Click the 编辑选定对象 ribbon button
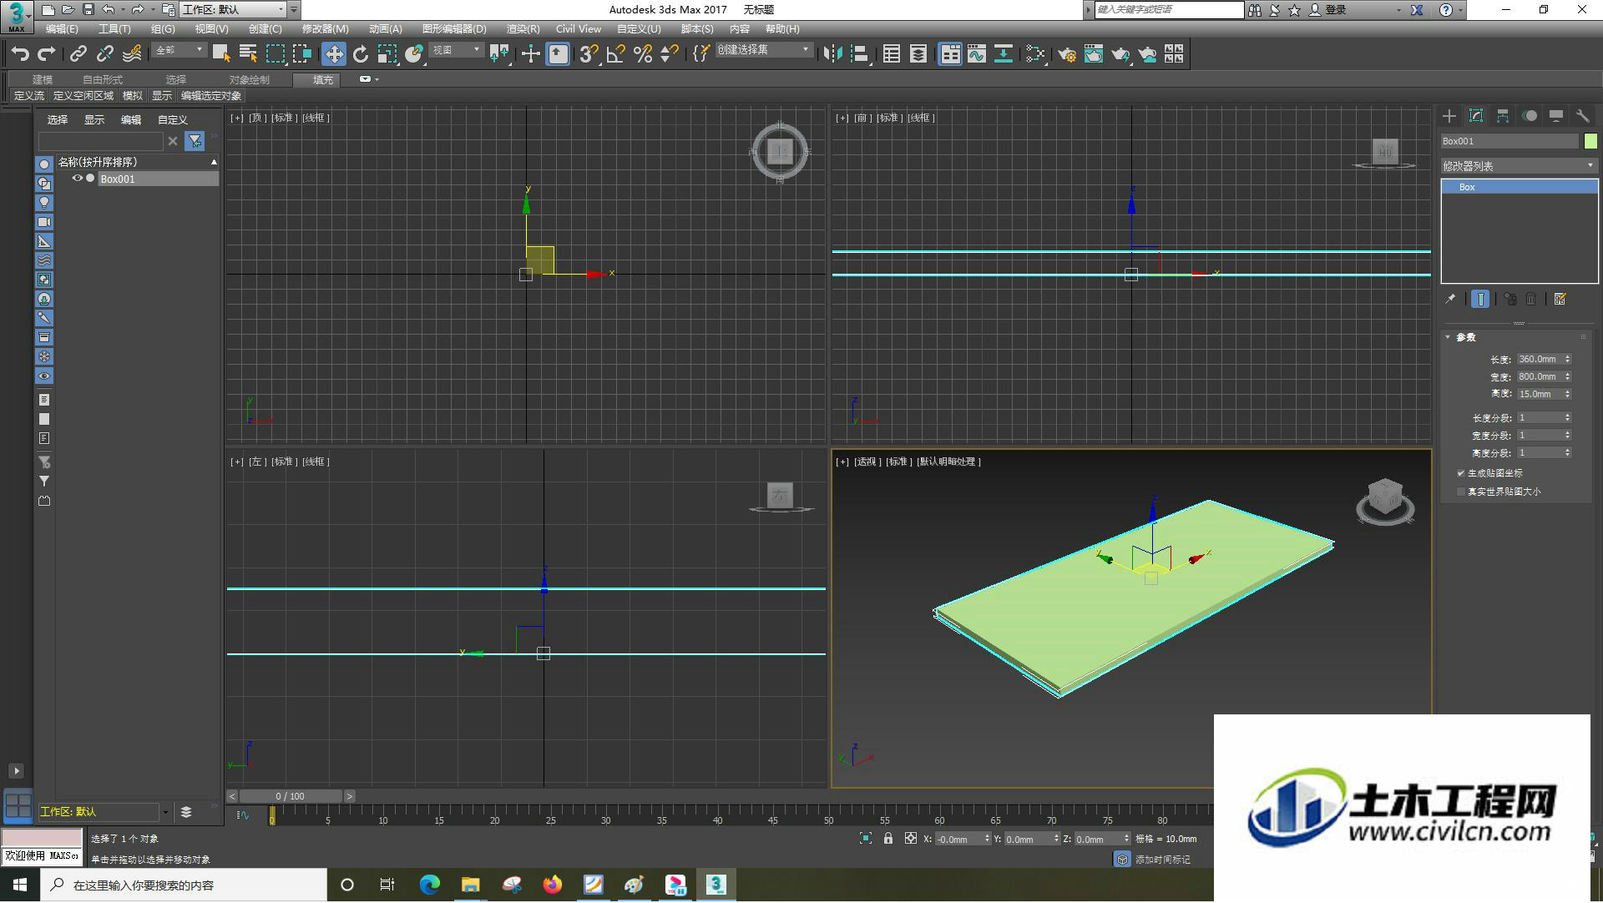The image size is (1603, 903). point(211,96)
